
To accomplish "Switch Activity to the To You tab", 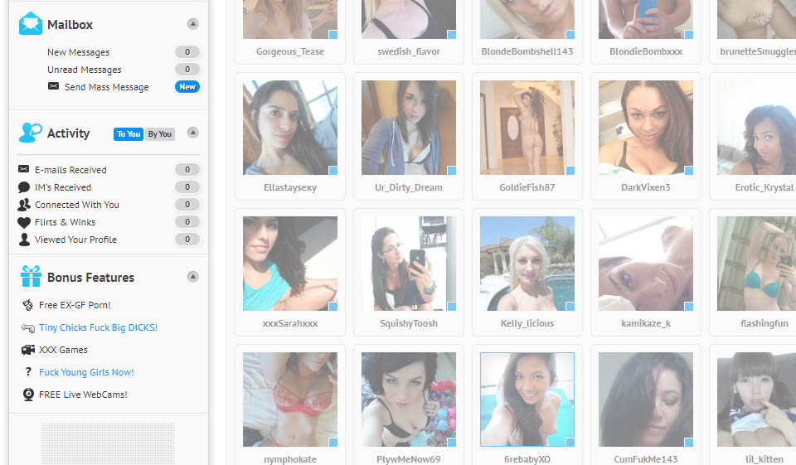I will pos(129,134).
